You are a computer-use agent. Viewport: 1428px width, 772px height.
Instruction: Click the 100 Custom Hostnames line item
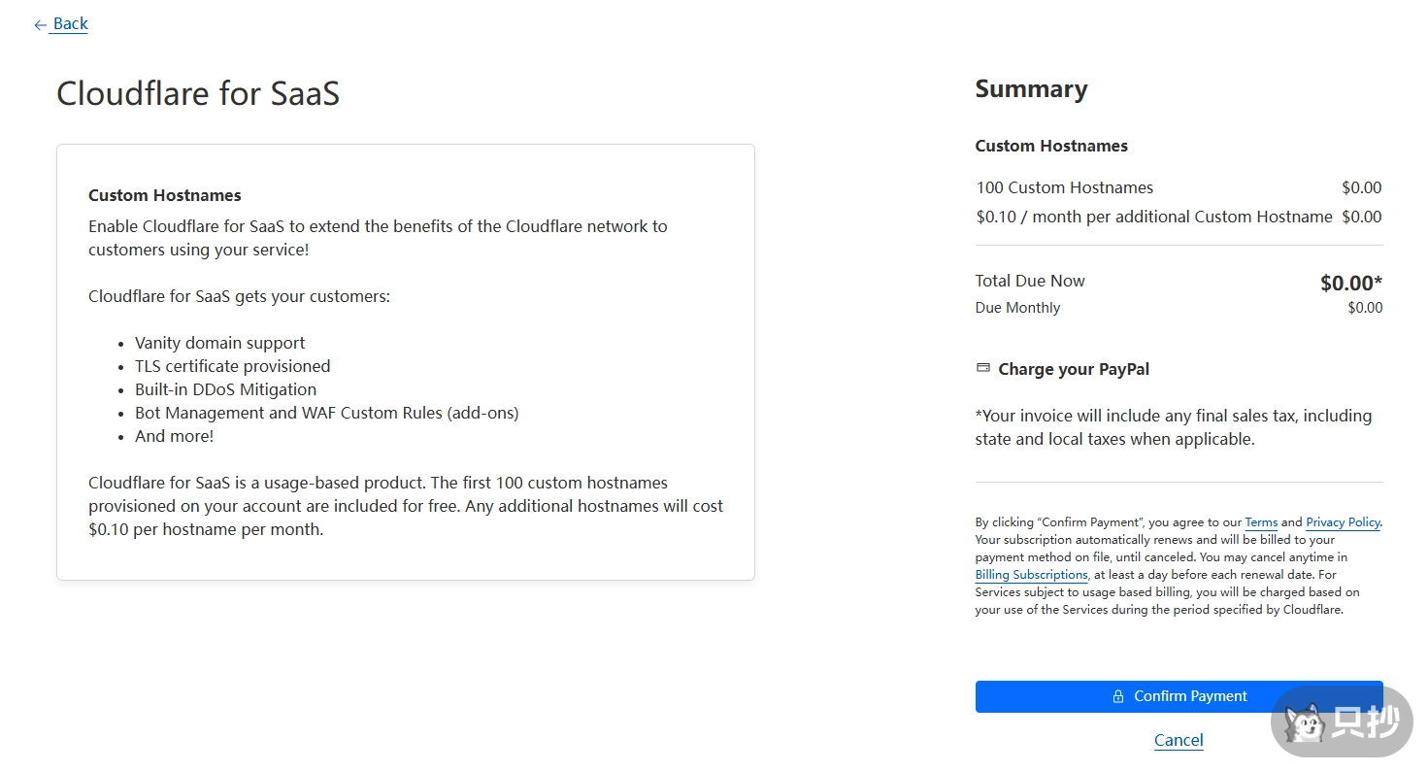point(1065,187)
